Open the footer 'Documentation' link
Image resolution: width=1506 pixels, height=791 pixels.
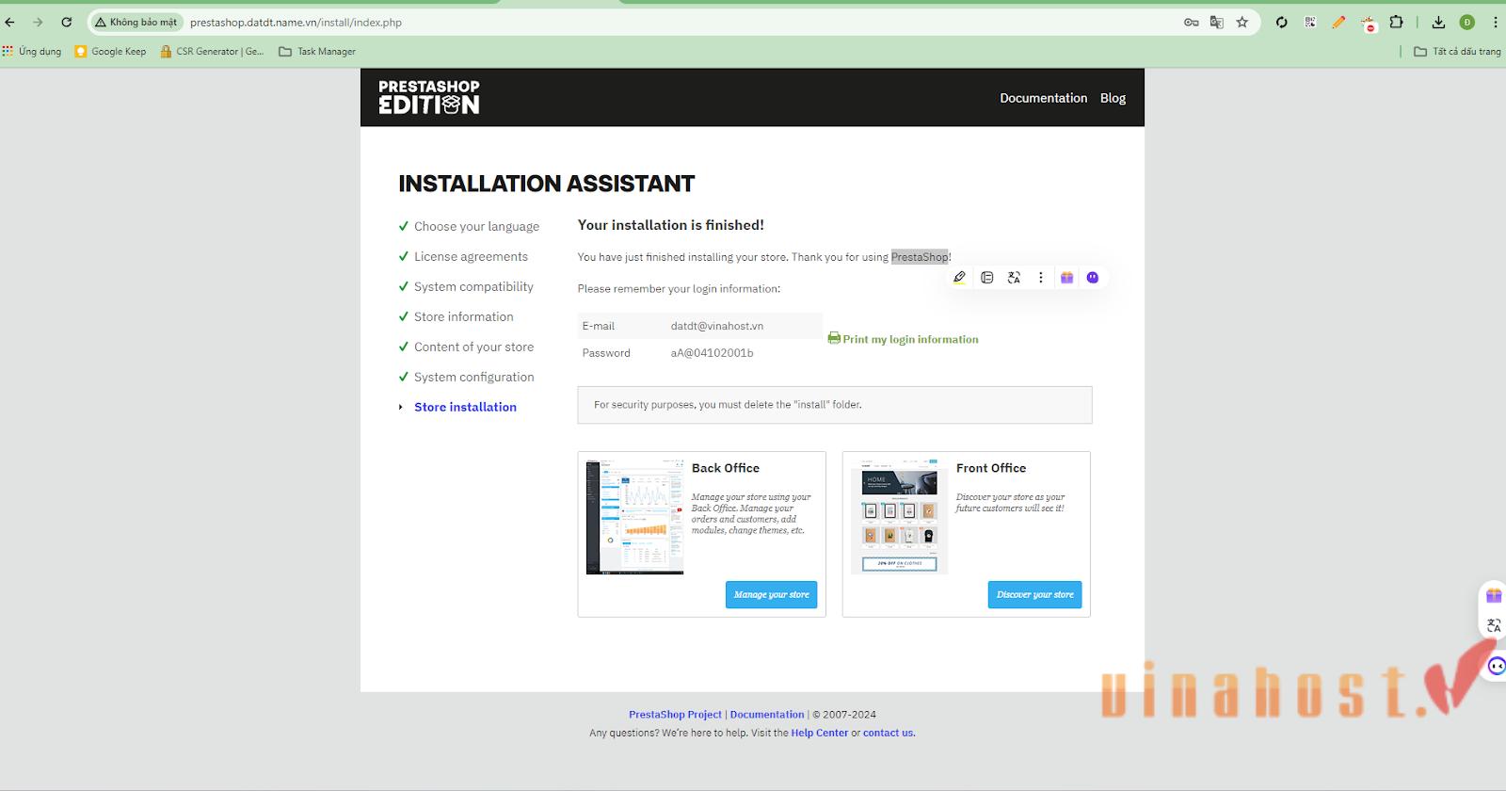click(x=767, y=715)
